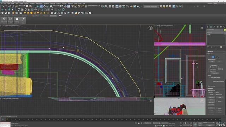Image resolution: width=226 pixels, height=127 pixels.
Task: Click the Break button in Geometry
Action: coord(220,97)
